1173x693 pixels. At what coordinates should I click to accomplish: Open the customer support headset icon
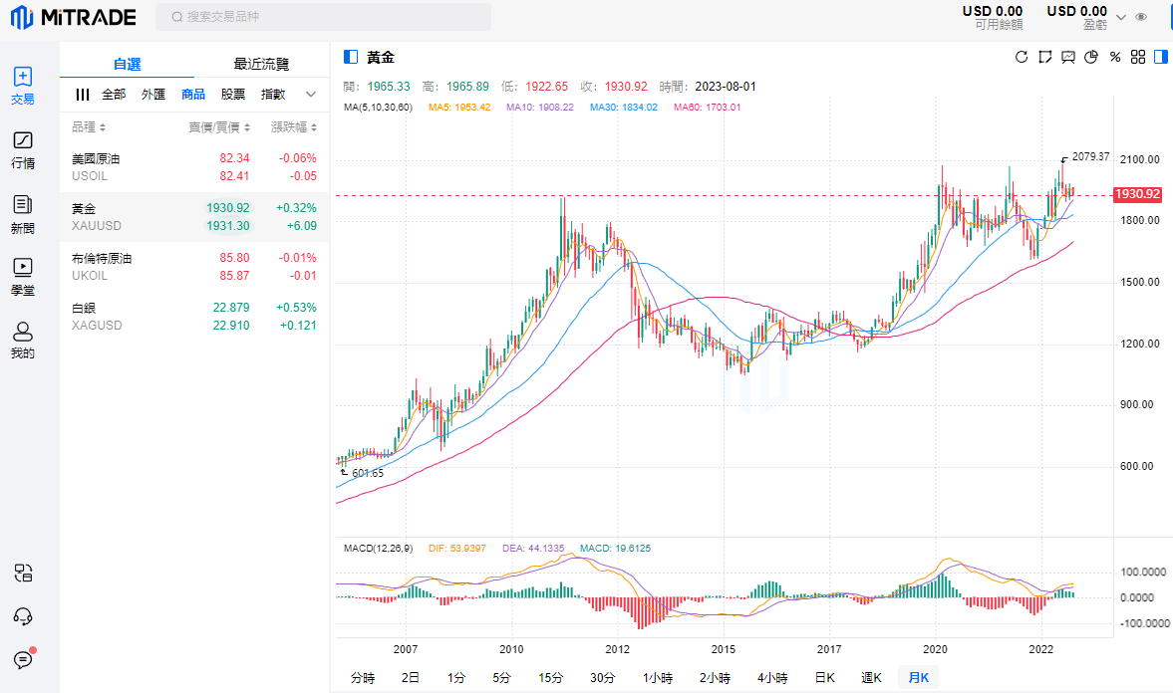coord(23,615)
